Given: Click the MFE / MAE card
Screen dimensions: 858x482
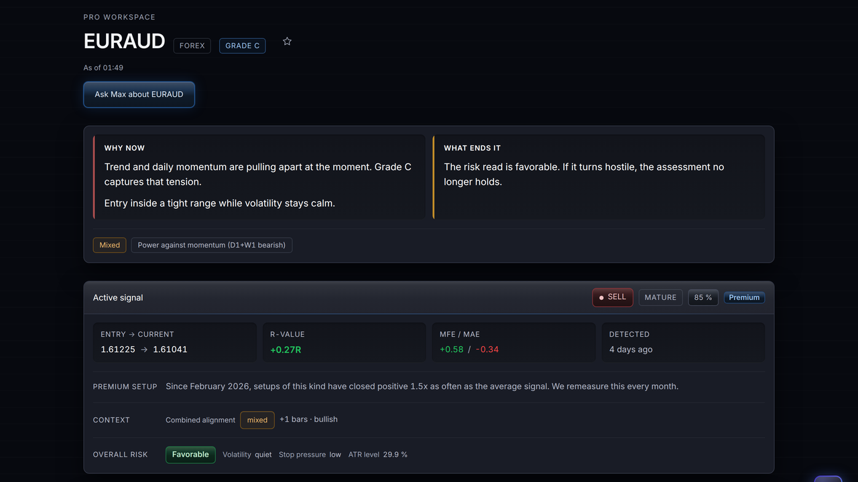Looking at the screenshot, I should click(x=513, y=342).
